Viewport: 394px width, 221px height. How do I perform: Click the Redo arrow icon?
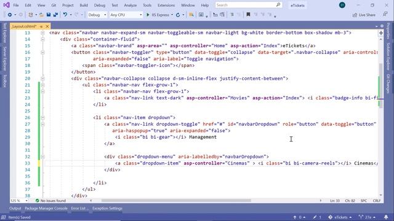click(x=76, y=15)
